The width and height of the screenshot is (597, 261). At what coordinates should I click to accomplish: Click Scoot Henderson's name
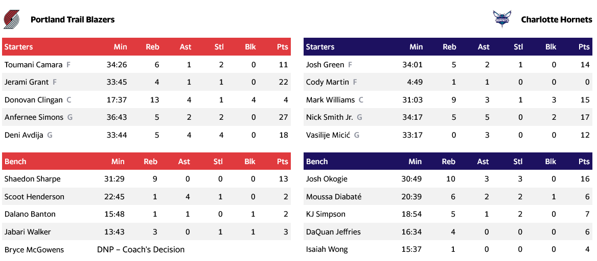point(34,197)
